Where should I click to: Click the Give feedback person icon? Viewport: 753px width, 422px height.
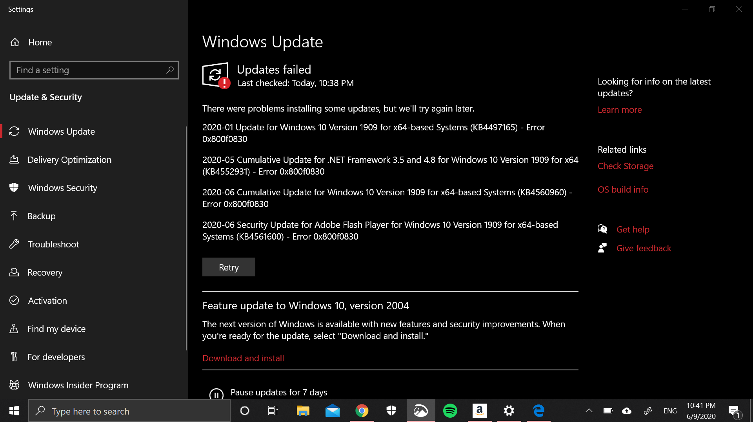602,248
